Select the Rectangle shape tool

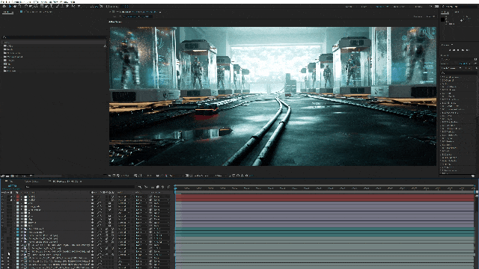pyautogui.click(x=42, y=7)
